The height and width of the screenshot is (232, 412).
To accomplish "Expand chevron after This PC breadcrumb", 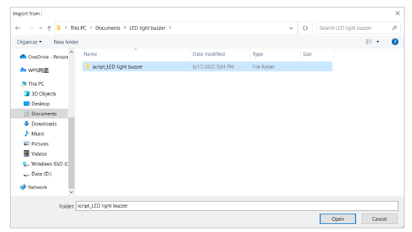I will (91, 28).
